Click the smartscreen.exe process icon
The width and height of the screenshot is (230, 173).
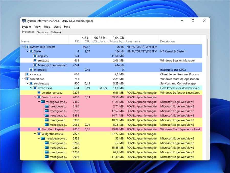pyautogui.click(x=39, y=93)
